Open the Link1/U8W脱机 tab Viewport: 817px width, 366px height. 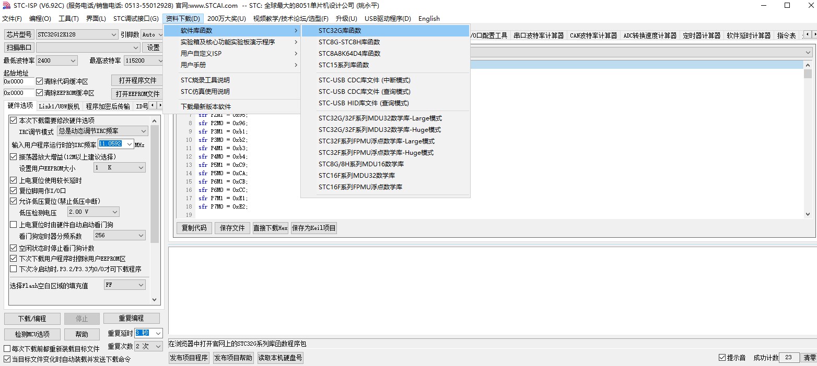click(x=59, y=106)
